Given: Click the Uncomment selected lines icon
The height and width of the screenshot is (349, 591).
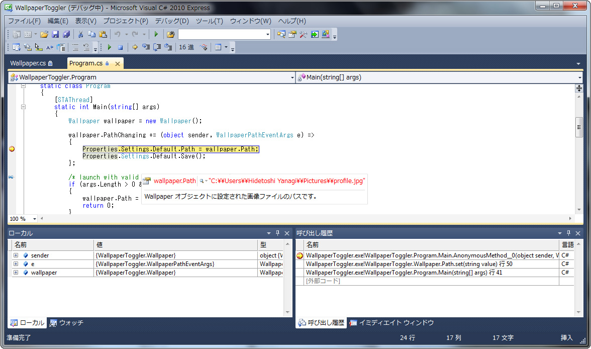Looking at the screenshot, I should pos(86,47).
